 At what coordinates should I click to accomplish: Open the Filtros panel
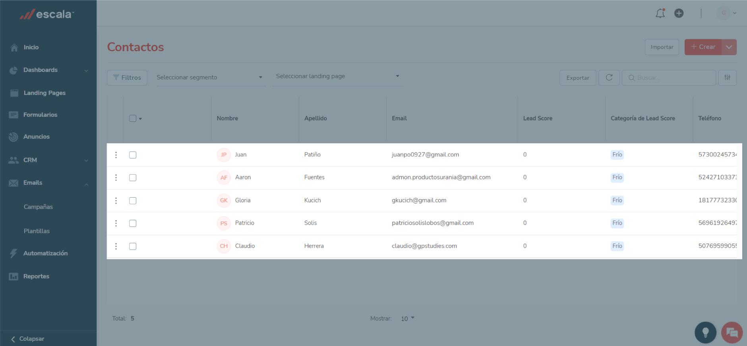pyautogui.click(x=127, y=78)
